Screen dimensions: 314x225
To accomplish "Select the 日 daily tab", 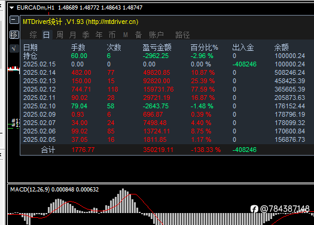I will tap(47, 35).
